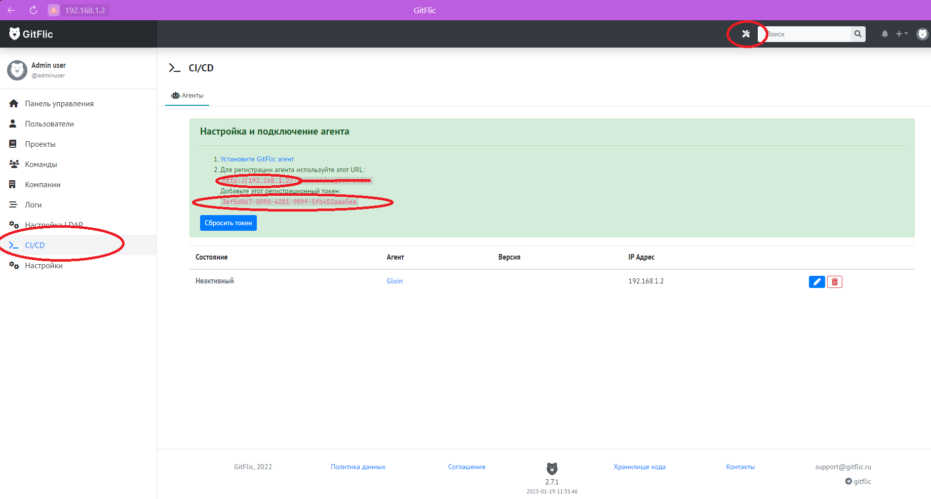
Task: Delete Gloin agent with trash button
Action: click(834, 282)
